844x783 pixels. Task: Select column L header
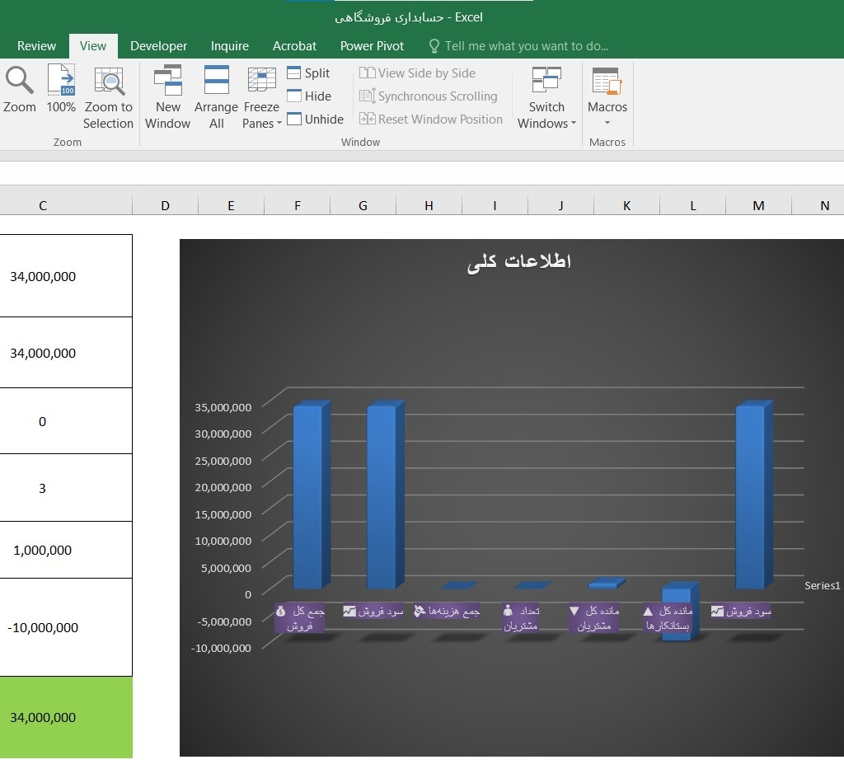[692, 205]
